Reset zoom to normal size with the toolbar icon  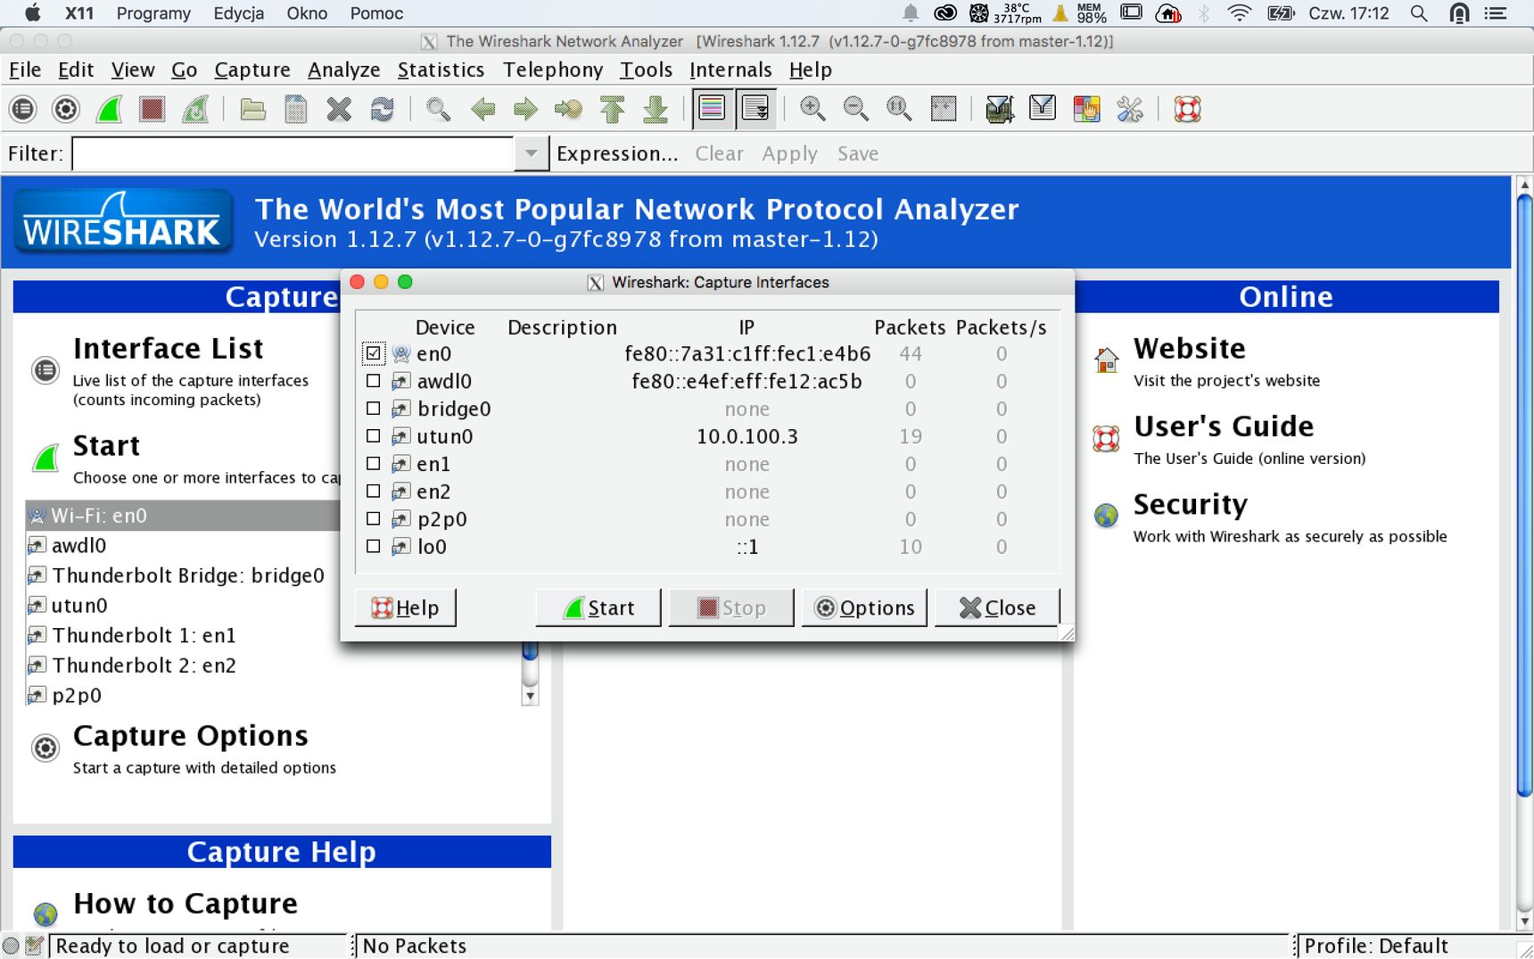point(899,109)
